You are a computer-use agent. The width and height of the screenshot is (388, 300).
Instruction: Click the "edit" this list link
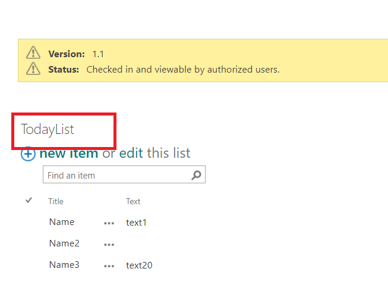131,153
